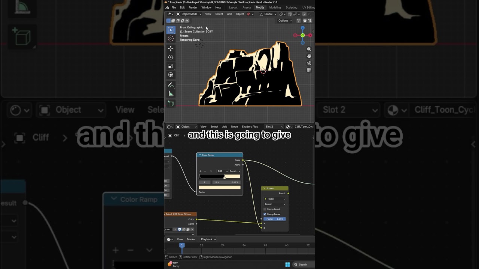Expand the Options dropdown in viewport
The height and width of the screenshot is (269, 479).
click(x=285, y=21)
